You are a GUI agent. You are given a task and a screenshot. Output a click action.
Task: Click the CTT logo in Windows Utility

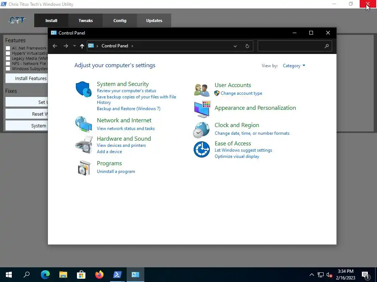click(17, 21)
